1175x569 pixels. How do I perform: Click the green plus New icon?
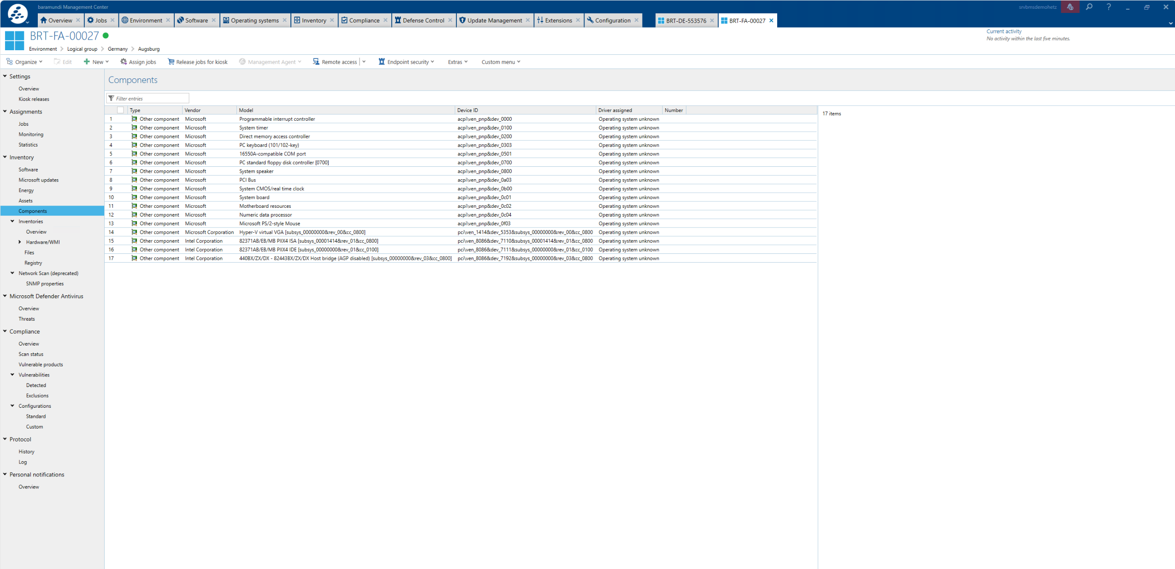86,62
